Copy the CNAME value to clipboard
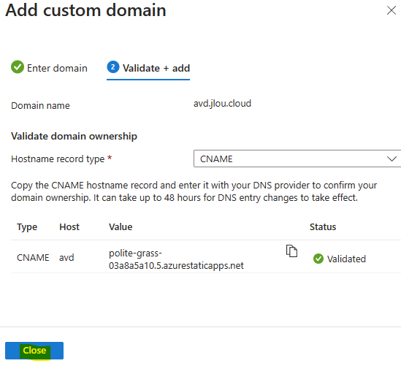Image resolution: width=401 pixels, height=366 pixels. 291,251
